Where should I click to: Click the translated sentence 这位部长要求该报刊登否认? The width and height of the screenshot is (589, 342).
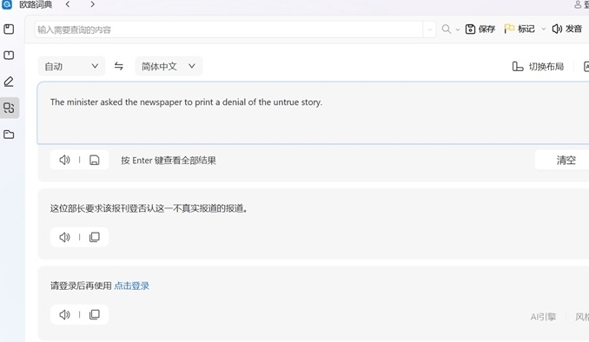point(149,208)
